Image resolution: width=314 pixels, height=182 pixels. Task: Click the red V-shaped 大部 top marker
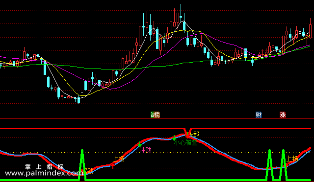point(187,133)
